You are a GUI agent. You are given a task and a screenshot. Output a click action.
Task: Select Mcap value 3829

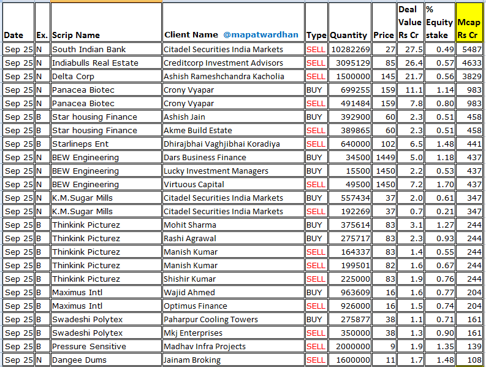click(469, 76)
